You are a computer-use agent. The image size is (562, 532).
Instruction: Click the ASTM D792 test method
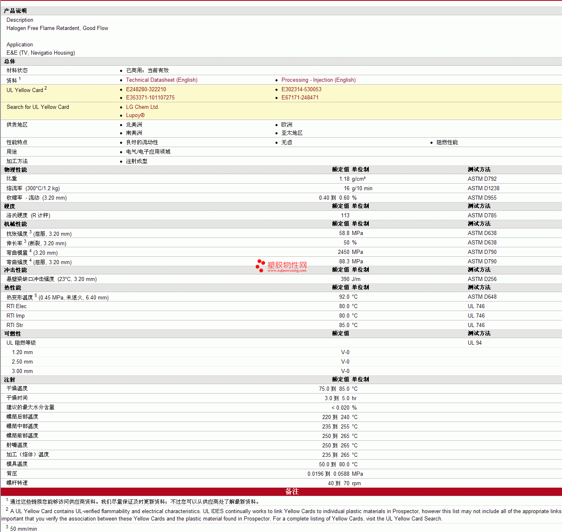(482, 179)
